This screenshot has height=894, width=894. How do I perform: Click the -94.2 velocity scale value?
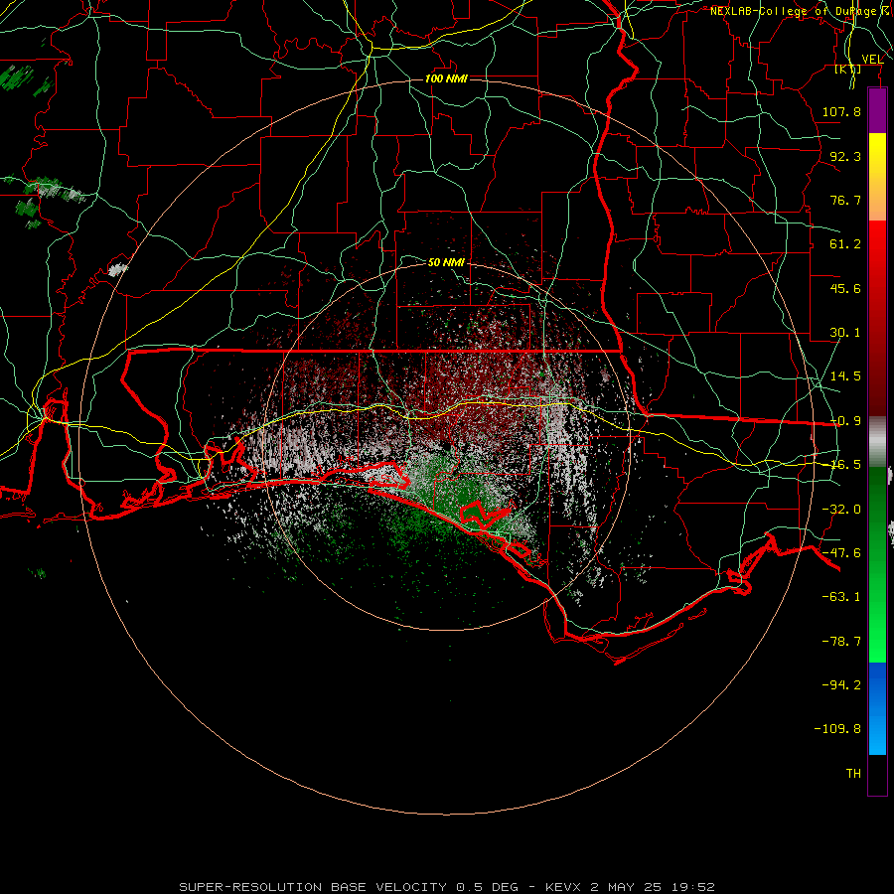pyautogui.click(x=841, y=685)
